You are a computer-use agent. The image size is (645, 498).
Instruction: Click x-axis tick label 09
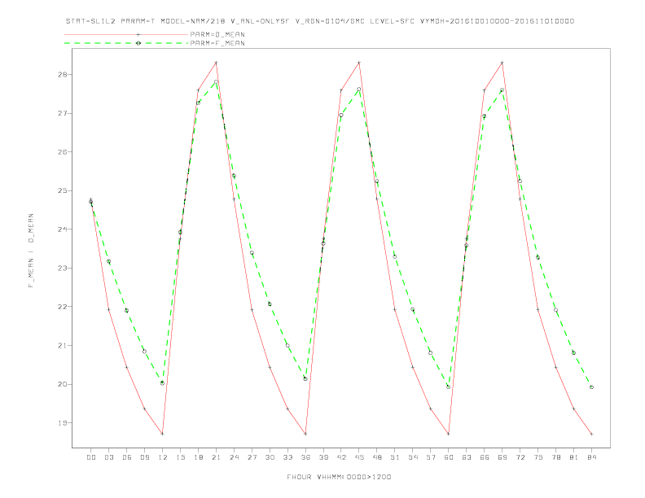tap(144, 457)
